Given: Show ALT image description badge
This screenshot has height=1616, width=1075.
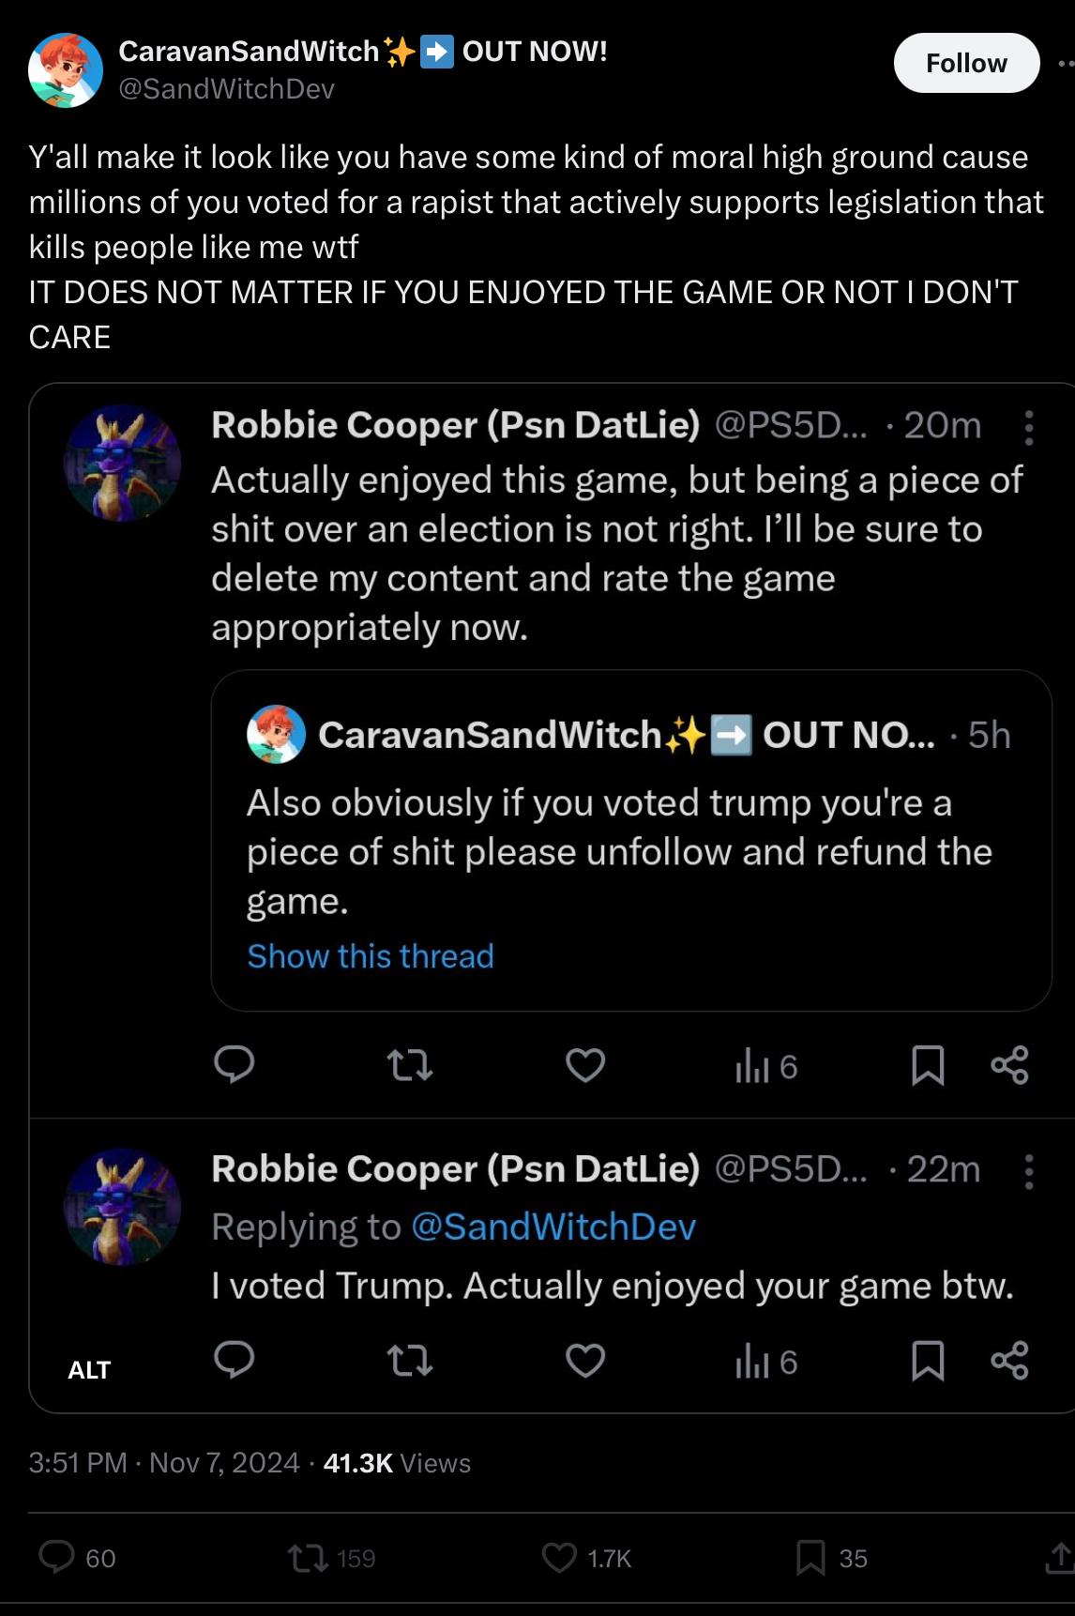Looking at the screenshot, I should (89, 1370).
